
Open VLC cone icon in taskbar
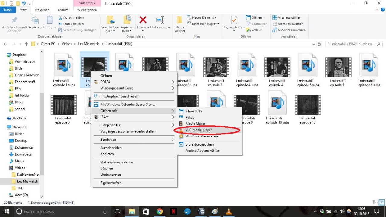[x=229, y=211]
